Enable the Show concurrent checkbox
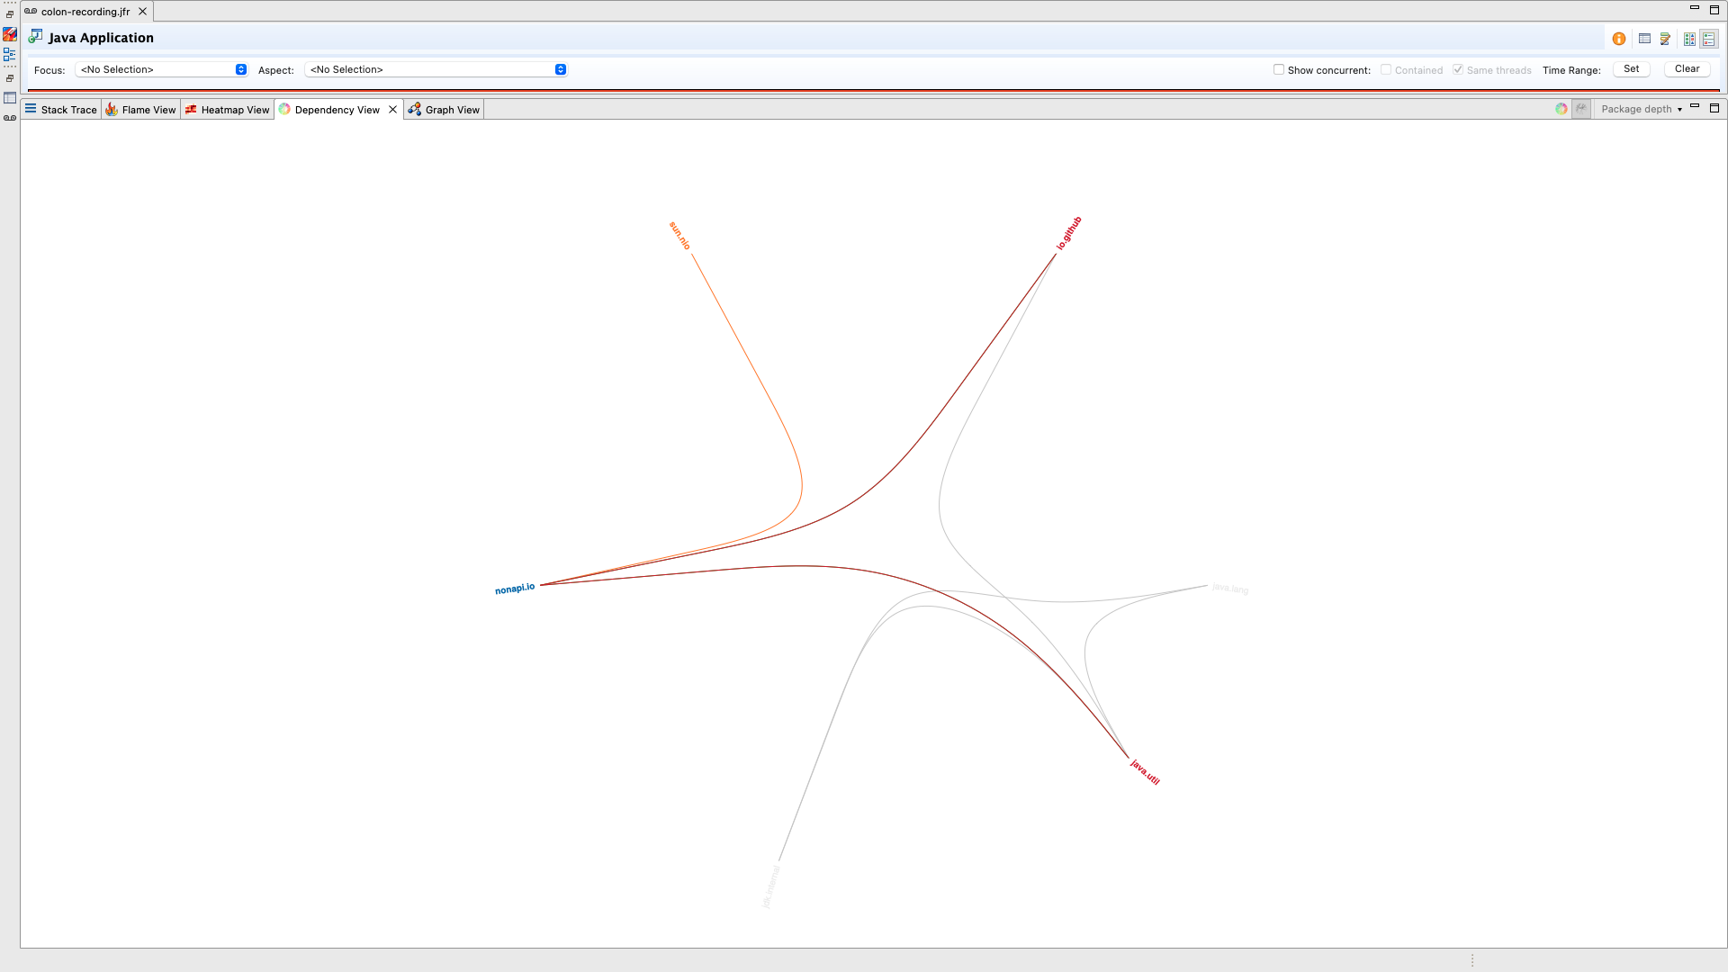The width and height of the screenshot is (1728, 972). point(1279,69)
